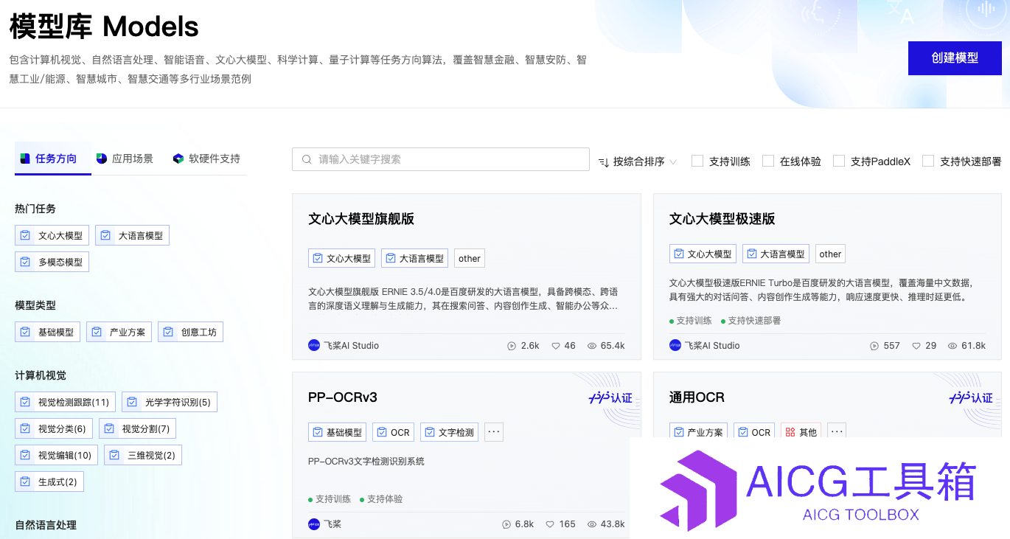
Task: Click the other tag on 旗舰版 card
Action: click(470, 258)
